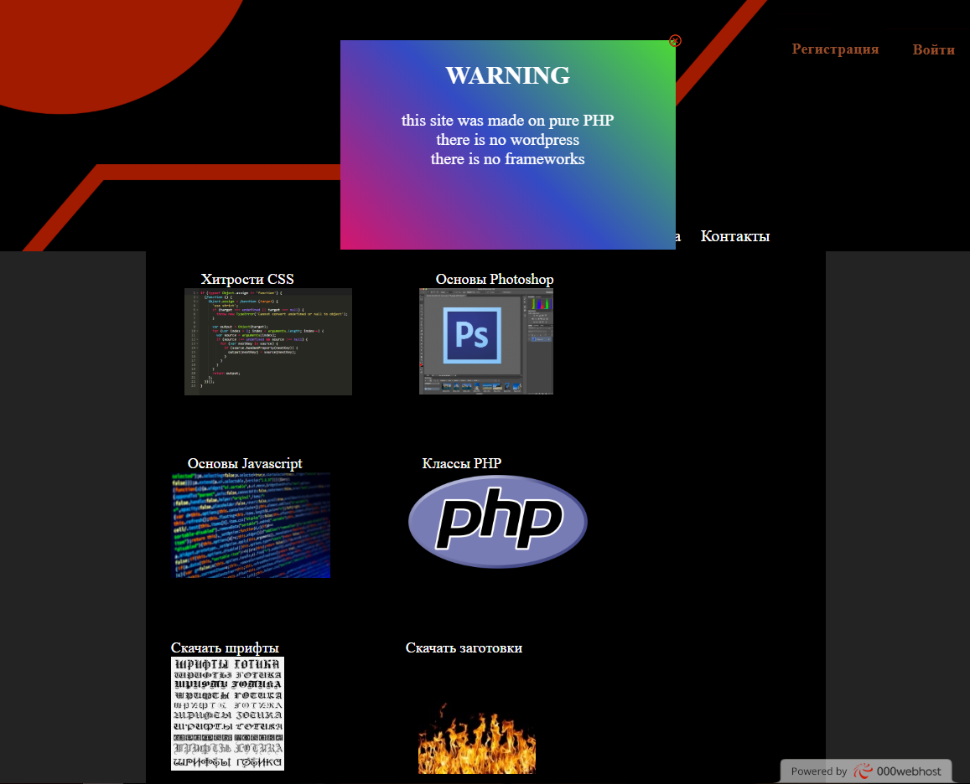
Task: Open the Основы Javascript article title
Action: tap(245, 464)
